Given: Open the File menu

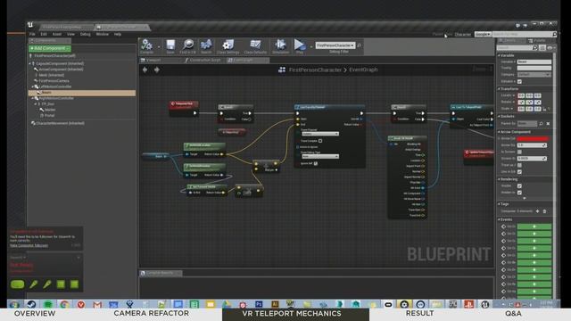Looking at the screenshot, I should point(32,34).
